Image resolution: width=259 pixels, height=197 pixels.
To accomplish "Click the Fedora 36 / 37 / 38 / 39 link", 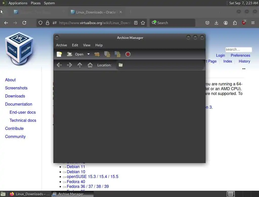I will (88, 187).
